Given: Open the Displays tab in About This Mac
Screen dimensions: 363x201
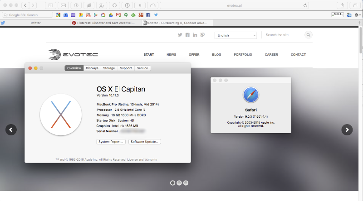Looking at the screenshot, I should 92,68.
